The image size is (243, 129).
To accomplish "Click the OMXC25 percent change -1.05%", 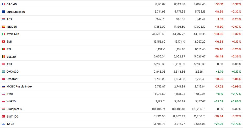I will 236,79.
